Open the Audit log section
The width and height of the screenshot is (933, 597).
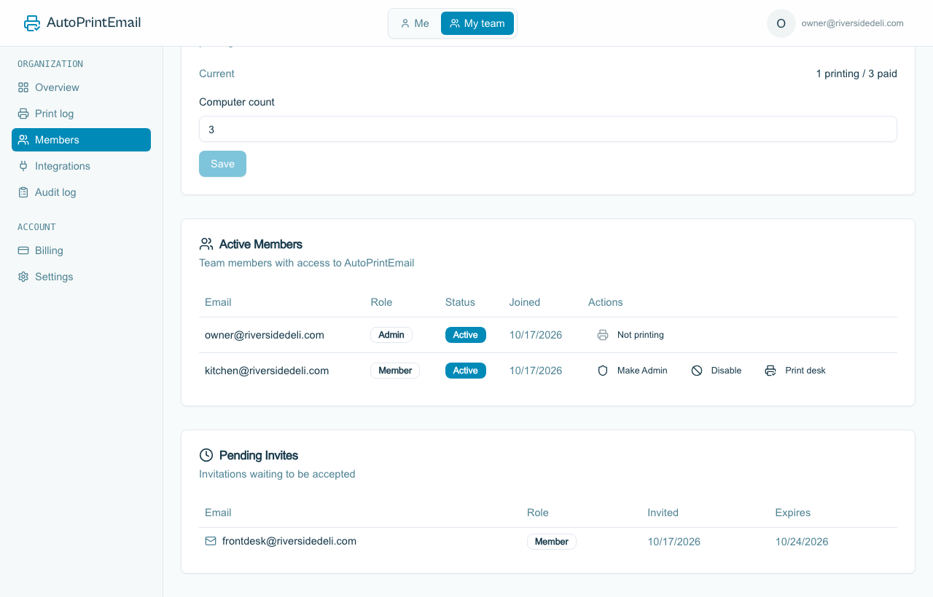click(81, 192)
